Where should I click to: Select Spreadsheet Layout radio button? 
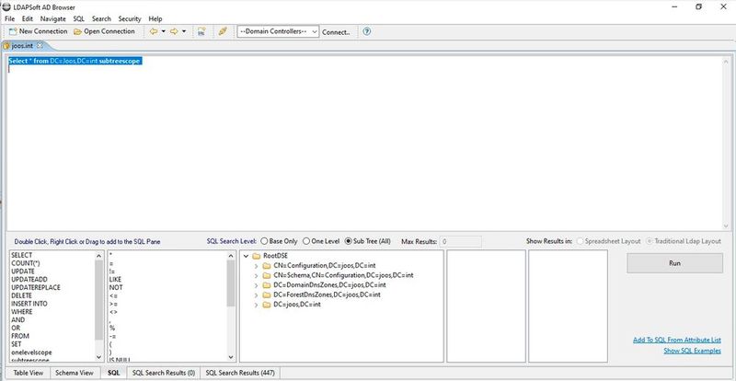608,241
